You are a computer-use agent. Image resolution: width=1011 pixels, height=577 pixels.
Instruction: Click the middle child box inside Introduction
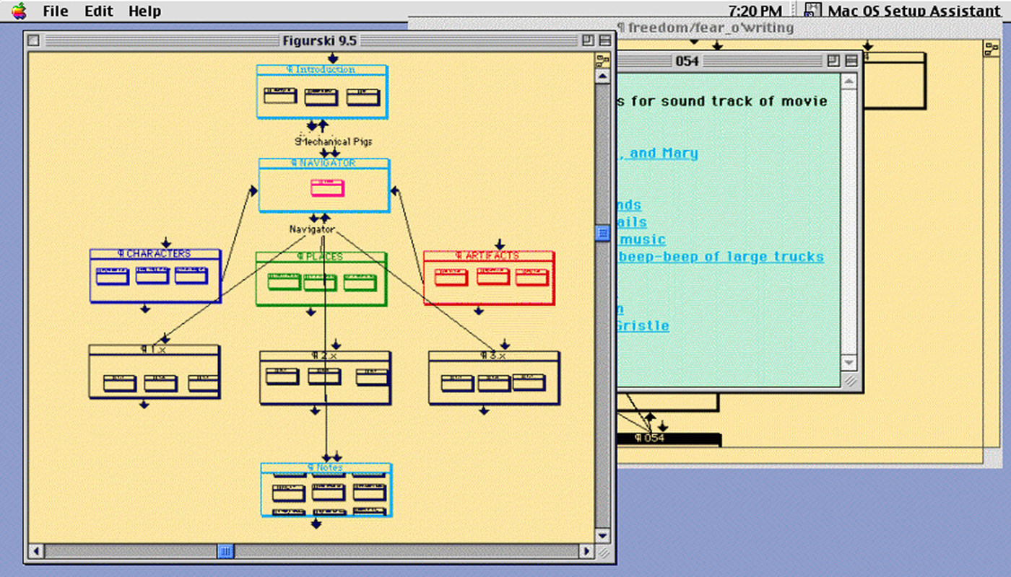321,97
